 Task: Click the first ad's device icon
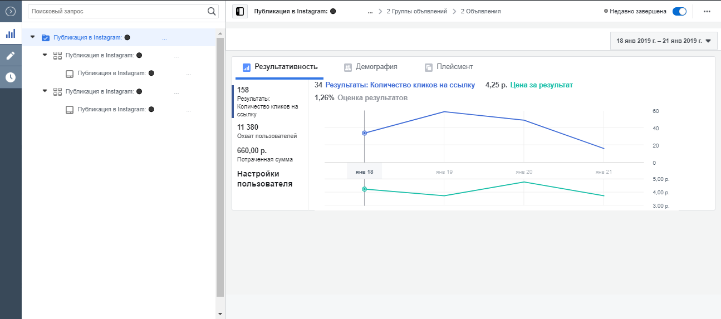coord(70,73)
